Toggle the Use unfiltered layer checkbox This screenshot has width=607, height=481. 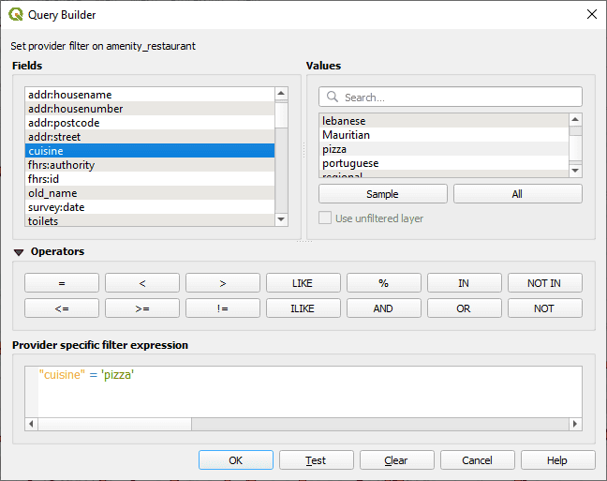pos(325,218)
